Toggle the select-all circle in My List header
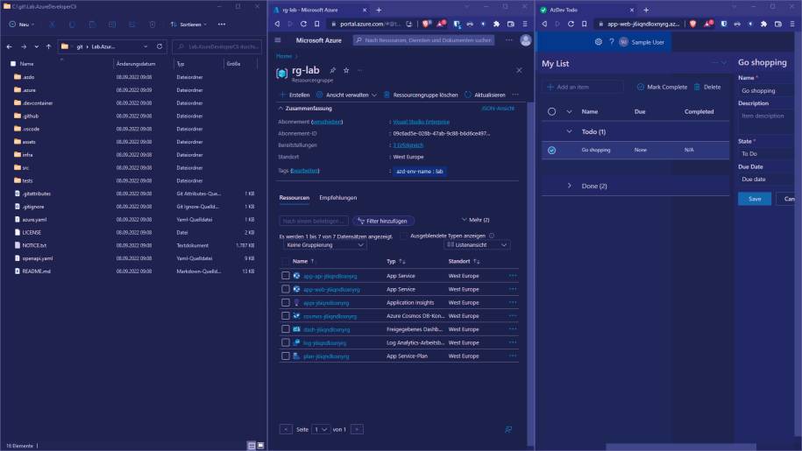Image resolution: width=802 pixels, height=451 pixels. [x=551, y=111]
